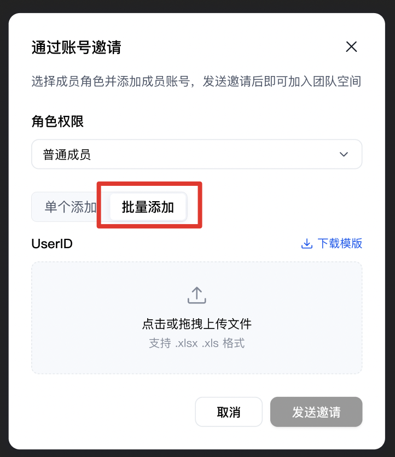Toggle add mode to single via 单个添加

[71, 207]
